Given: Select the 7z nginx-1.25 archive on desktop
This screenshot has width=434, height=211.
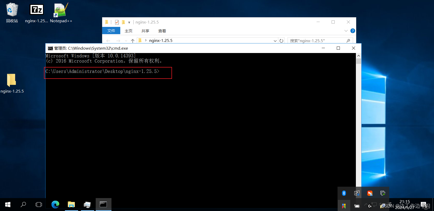Looking at the screenshot, I should 36,13.
